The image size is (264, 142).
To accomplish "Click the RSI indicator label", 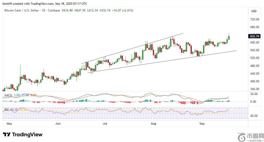I will coord(7,109).
